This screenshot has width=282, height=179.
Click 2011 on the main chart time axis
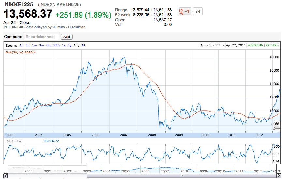coord(232,135)
